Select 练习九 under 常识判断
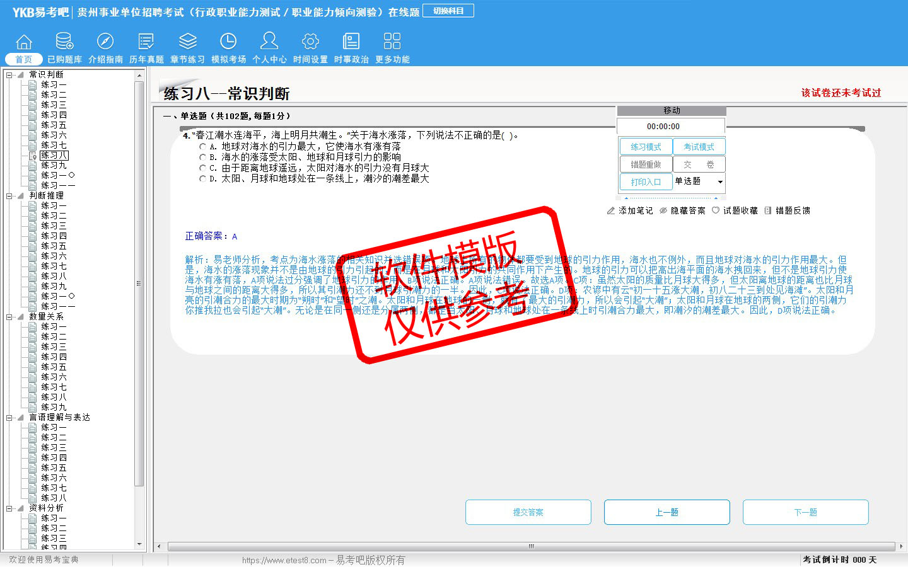 54,165
